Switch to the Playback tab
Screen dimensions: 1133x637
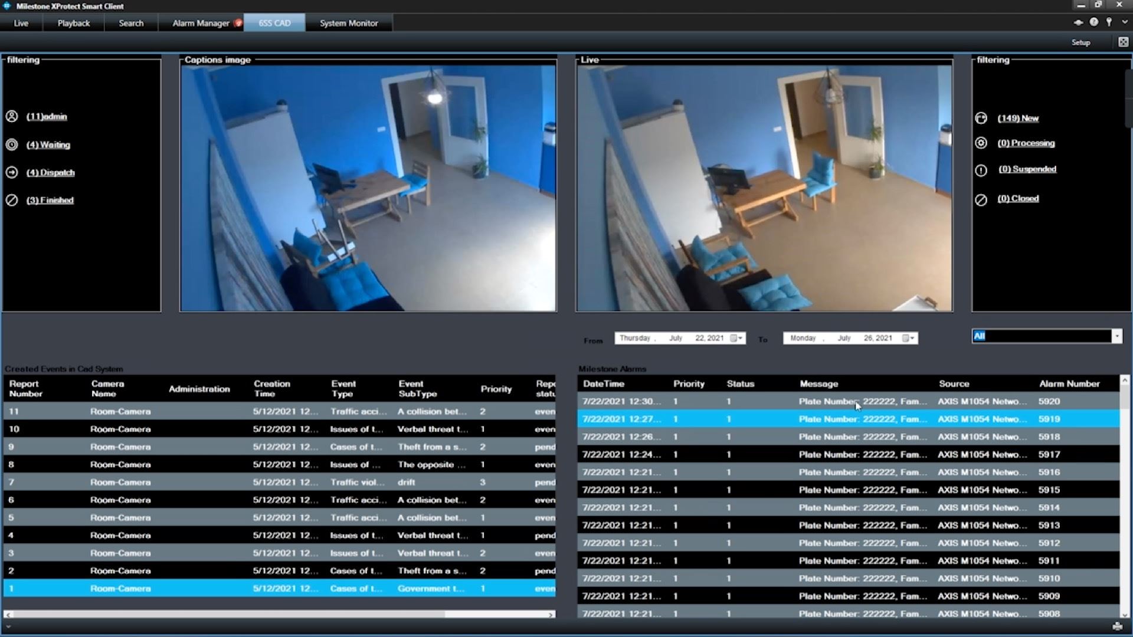click(74, 23)
